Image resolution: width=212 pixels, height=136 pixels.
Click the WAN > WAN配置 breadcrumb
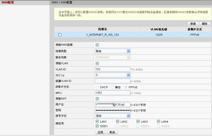[62, 3]
